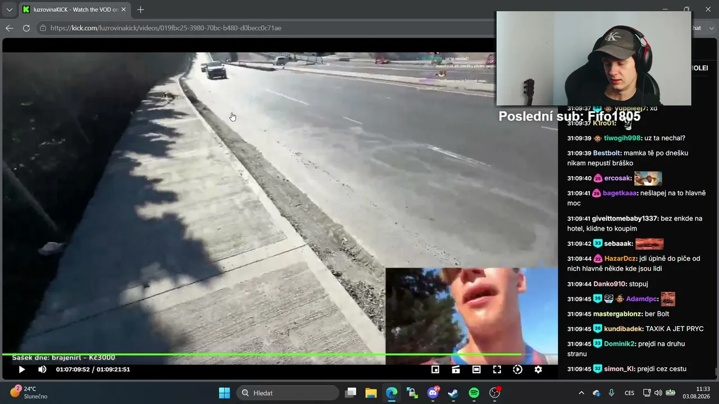The height and width of the screenshot is (404, 719).
Task: Play the VOD video
Action: click(x=22, y=369)
